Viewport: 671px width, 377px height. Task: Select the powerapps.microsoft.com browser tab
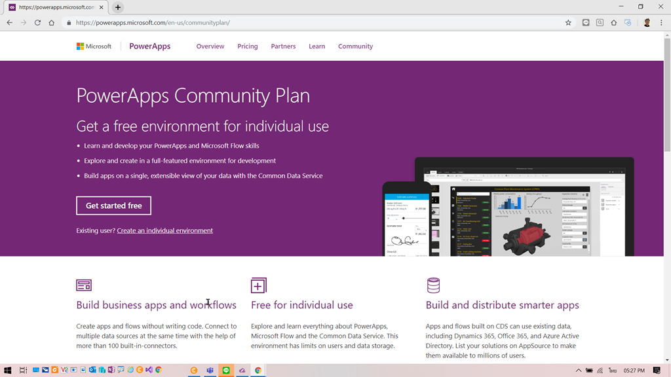(x=56, y=7)
